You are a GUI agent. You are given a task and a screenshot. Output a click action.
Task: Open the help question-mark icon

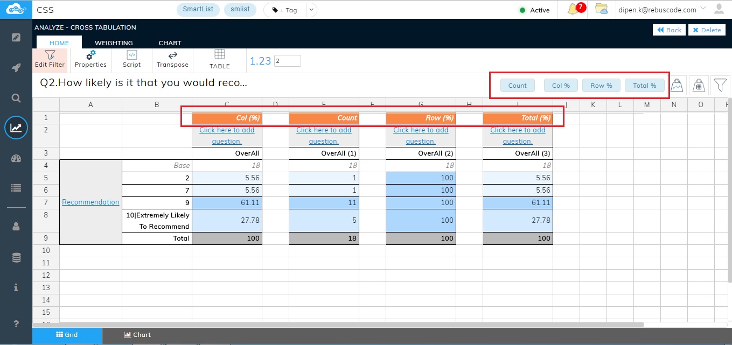coord(16,323)
